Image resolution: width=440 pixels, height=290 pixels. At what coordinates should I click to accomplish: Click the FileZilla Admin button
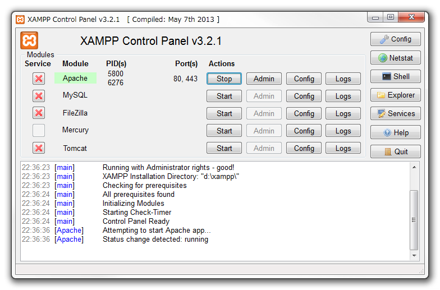(x=264, y=113)
